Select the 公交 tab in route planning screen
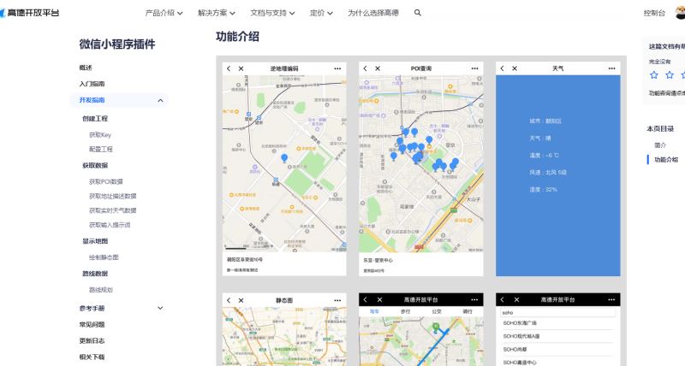Screen dimensions: 685x366 [437, 311]
